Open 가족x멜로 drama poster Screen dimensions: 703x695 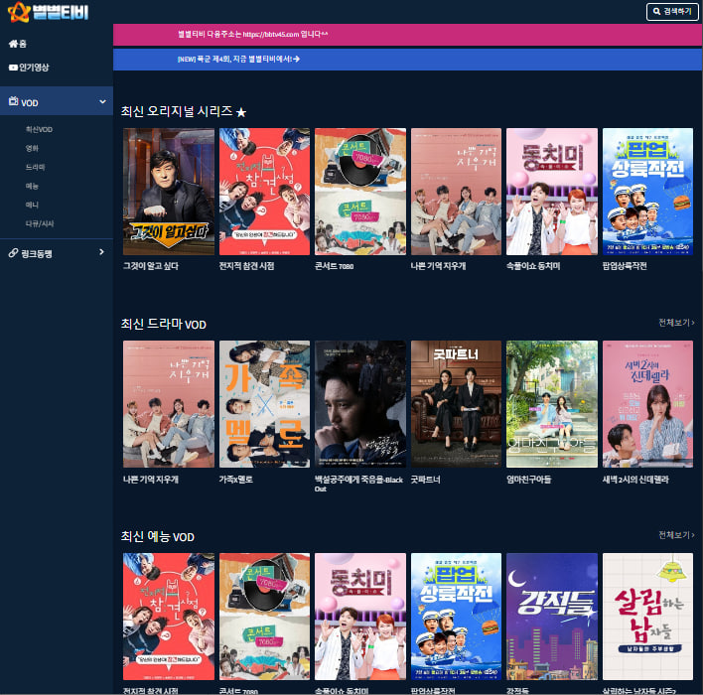tap(264, 404)
